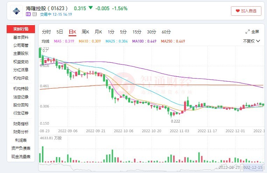Open 财务分析 in sidebar

(21, 132)
